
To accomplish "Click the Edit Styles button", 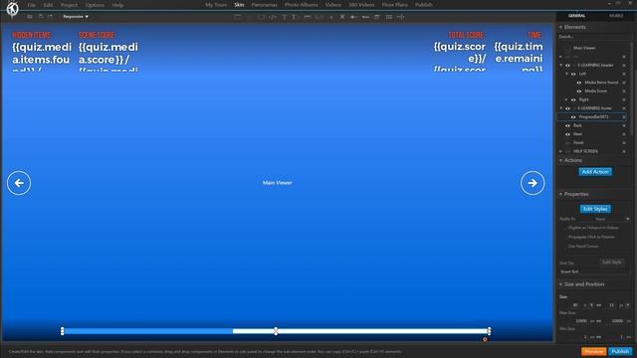I will (595, 209).
